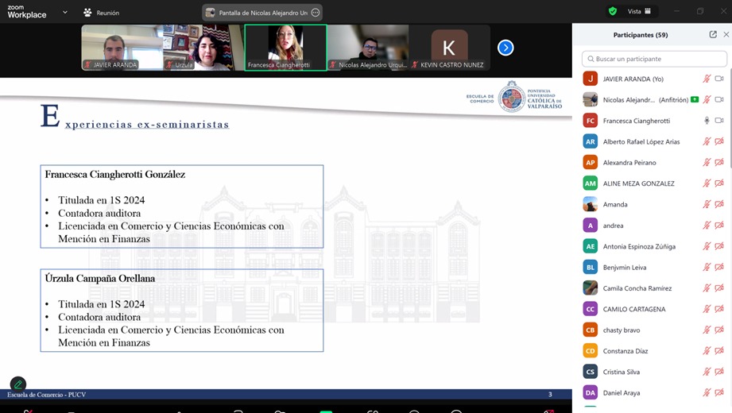This screenshot has height=413, width=732.
Task: Click Nicolas Alejandro's green screen-share indicator
Action: tap(695, 100)
